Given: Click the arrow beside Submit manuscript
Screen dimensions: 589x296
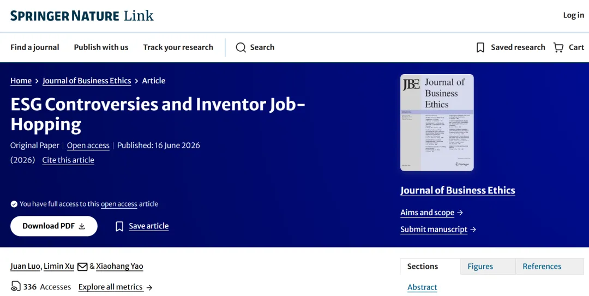Looking at the screenshot, I should click(x=473, y=229).
